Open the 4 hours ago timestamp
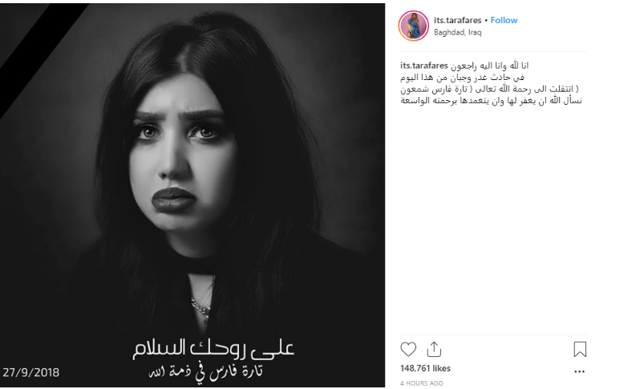The image size is (644, 389). pos(421,383)
